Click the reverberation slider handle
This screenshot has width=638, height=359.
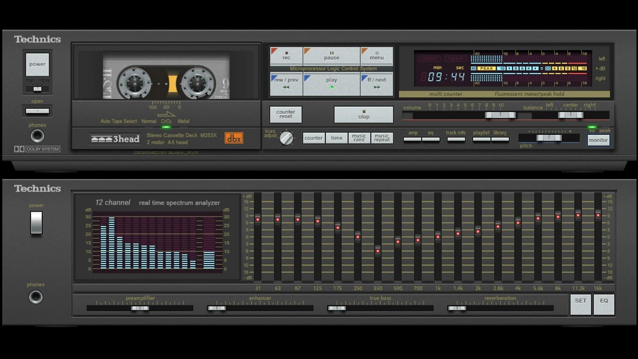coord(457,308)
